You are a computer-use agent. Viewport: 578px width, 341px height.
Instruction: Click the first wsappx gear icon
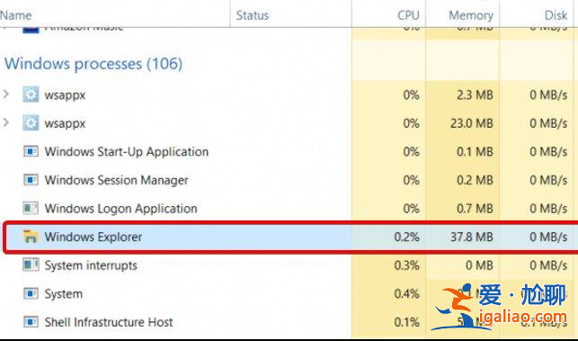(31, 94)
